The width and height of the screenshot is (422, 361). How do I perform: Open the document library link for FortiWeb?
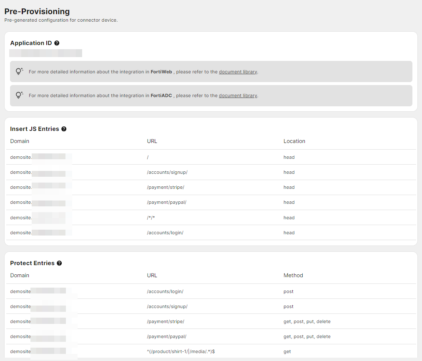(238, 71)
